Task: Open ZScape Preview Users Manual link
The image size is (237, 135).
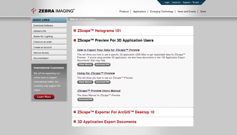Action: (99, 91)
